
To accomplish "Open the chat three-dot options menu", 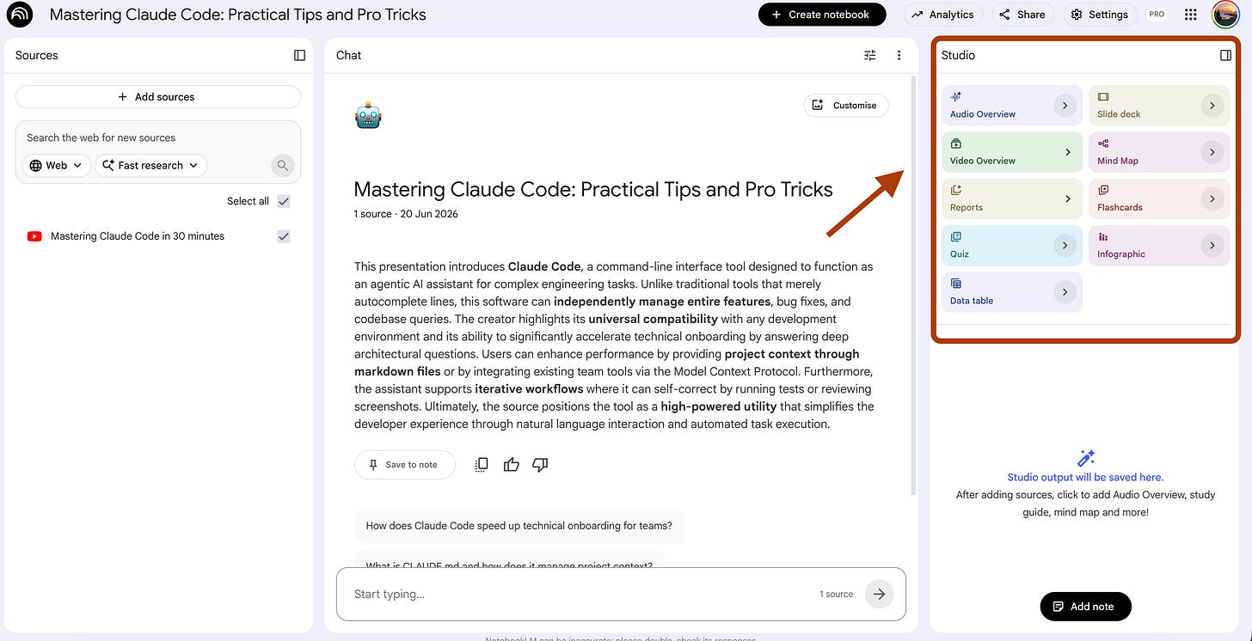I will tap(899, 55).
